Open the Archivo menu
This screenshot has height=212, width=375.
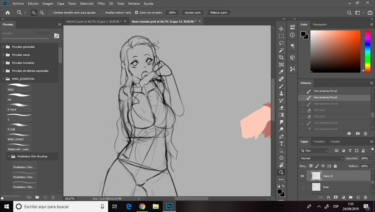(18, 4)
